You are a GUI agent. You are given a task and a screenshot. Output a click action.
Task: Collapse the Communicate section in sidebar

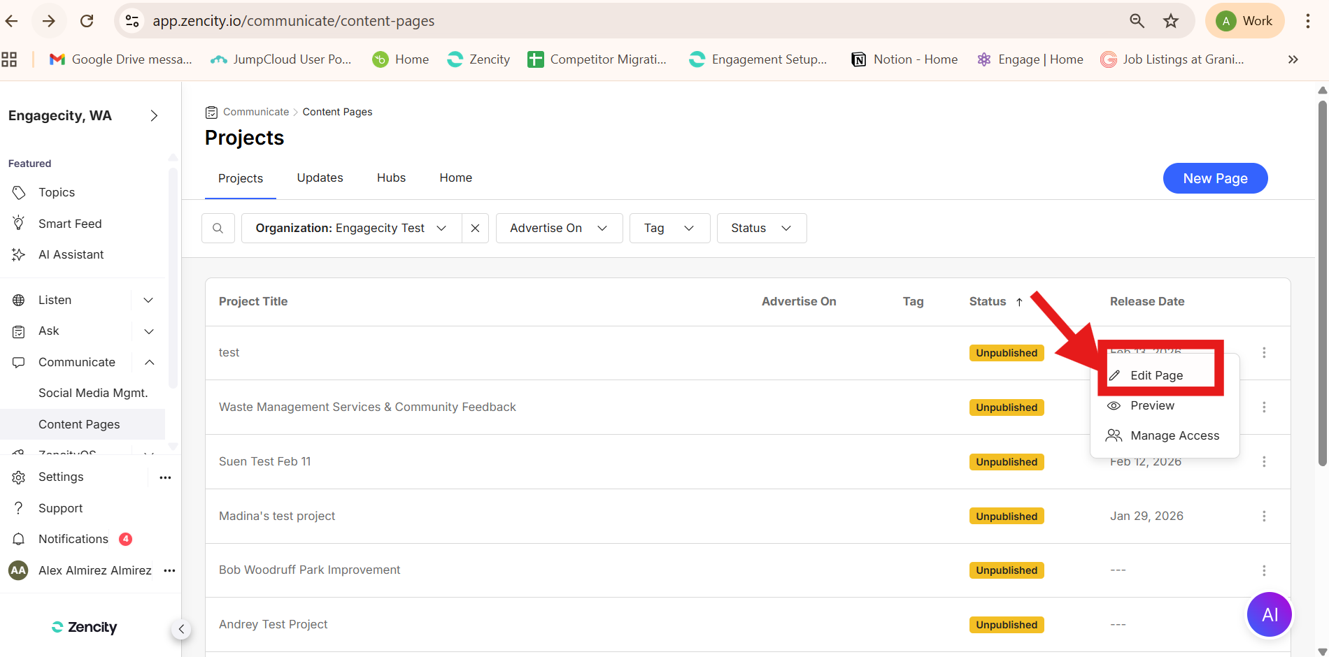point(149,362)
